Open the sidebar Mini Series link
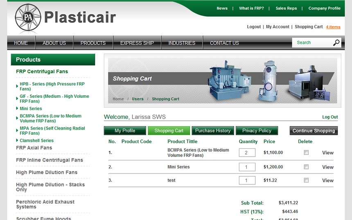This screenshot has height=220, width=352. (x=31, y=108)
